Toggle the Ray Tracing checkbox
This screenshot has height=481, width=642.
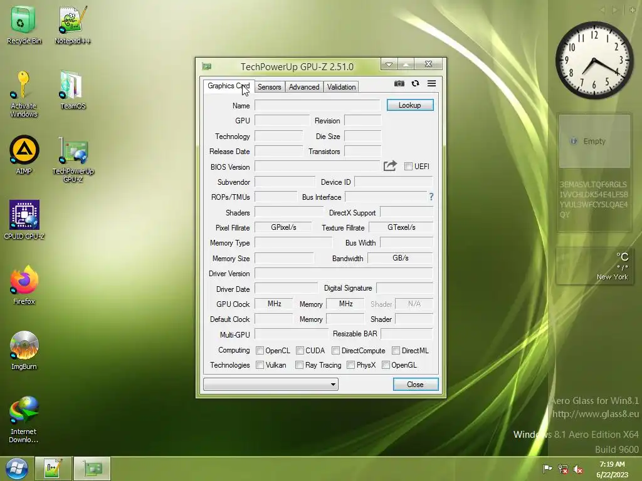click(299, 365)
